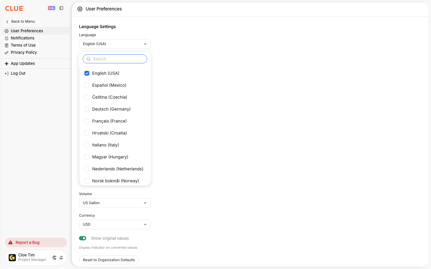
Task: Click the Notifications clock icon
Action: [x=7, y=38]
